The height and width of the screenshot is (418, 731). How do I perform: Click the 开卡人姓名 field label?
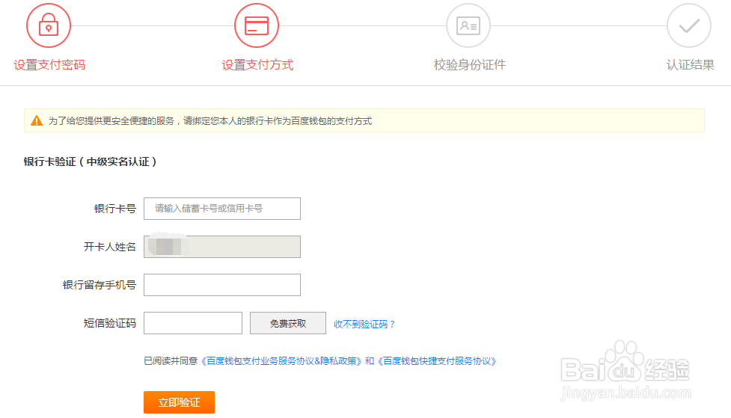(x=109, y=247)
